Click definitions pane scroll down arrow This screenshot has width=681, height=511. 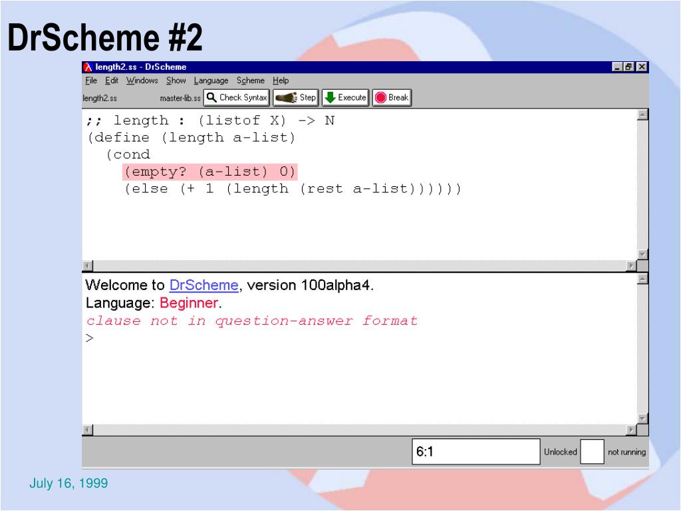point(643,255)
